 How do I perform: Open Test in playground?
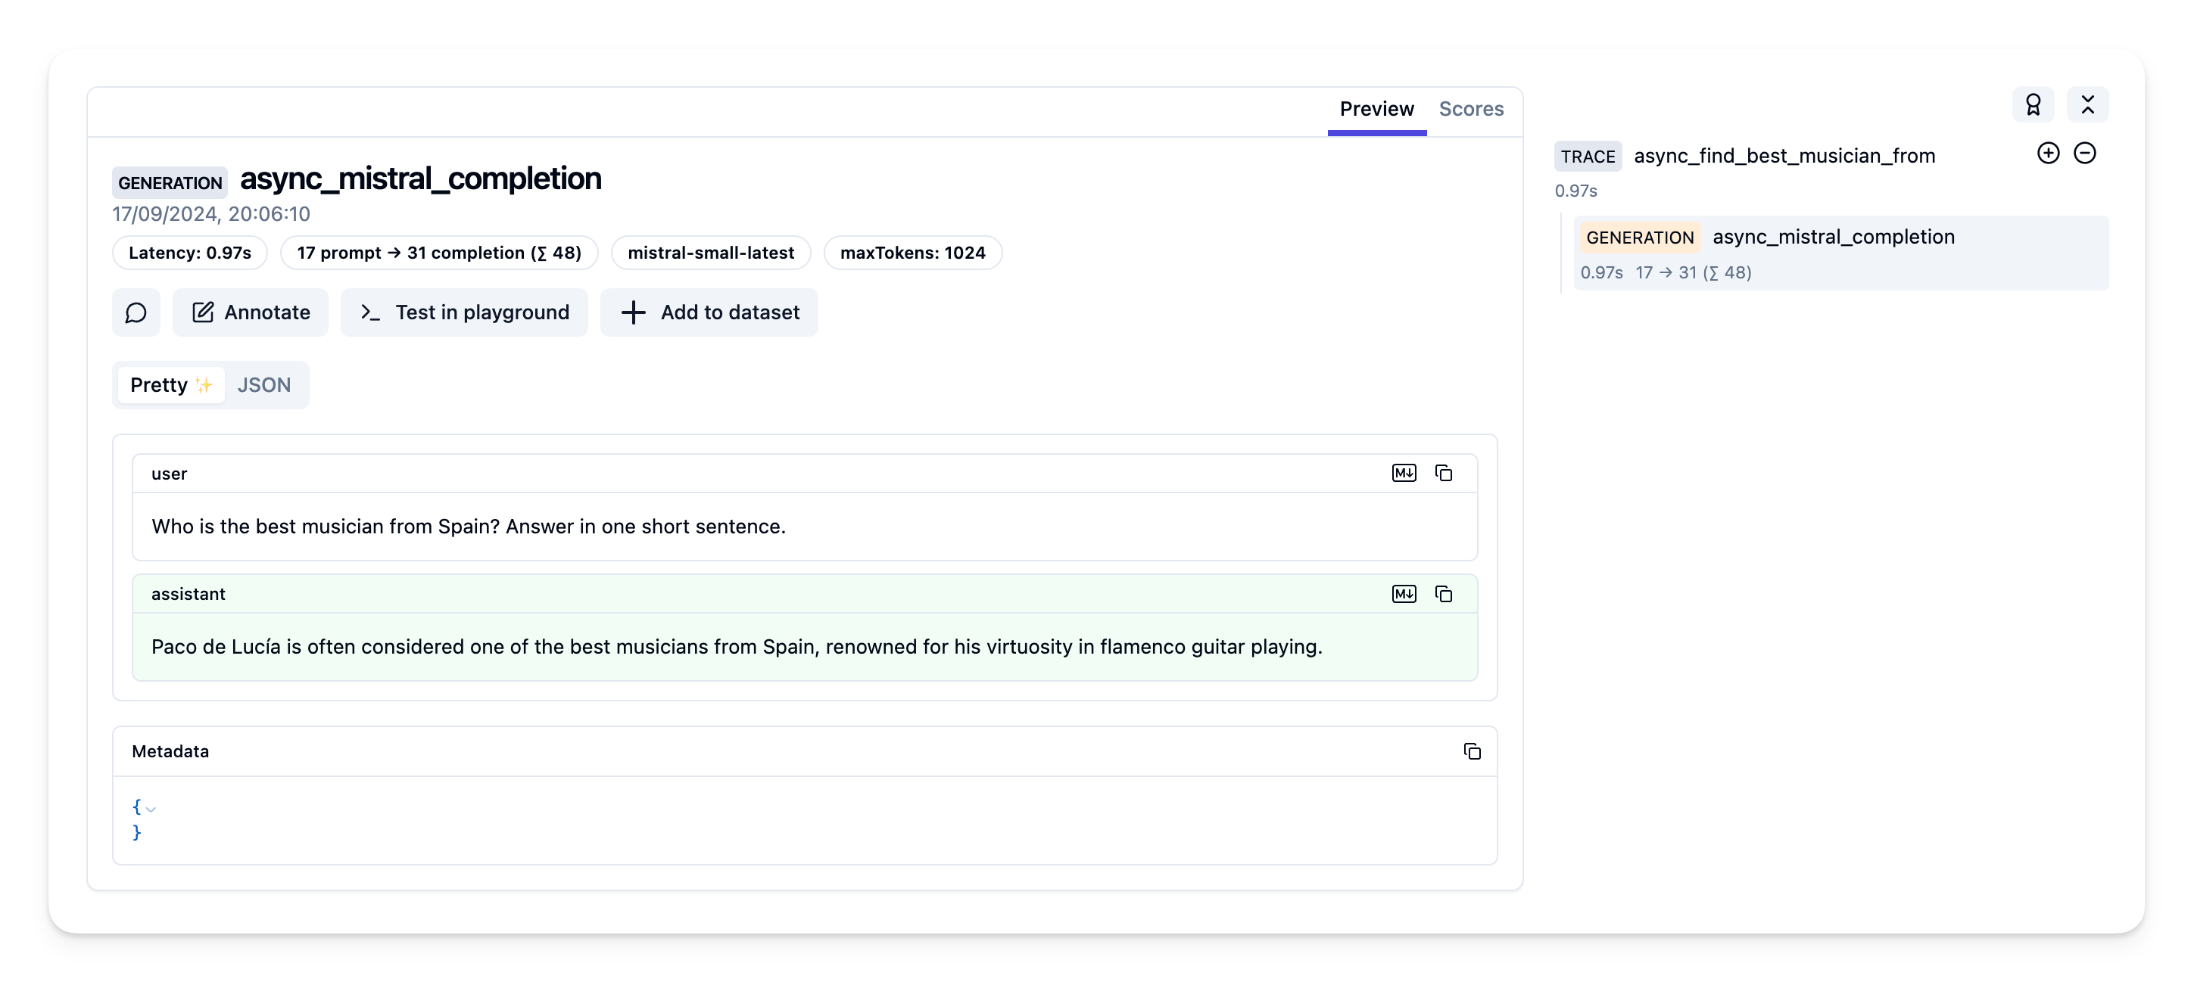tap(464, 312)
